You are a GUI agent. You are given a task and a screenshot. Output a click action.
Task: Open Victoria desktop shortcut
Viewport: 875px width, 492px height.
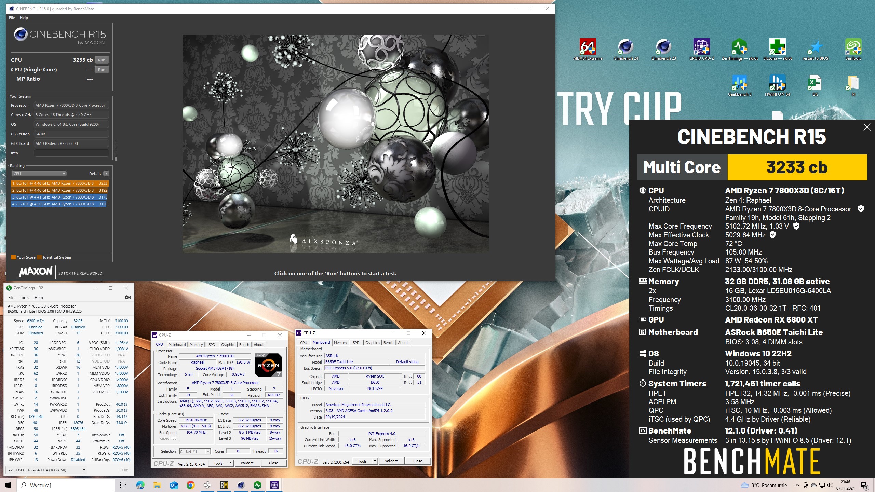point(777,50)
